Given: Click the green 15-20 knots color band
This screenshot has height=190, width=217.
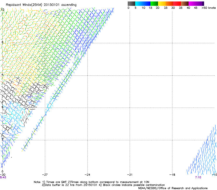Looking at the screenshot, I should (x=154, y=4).
